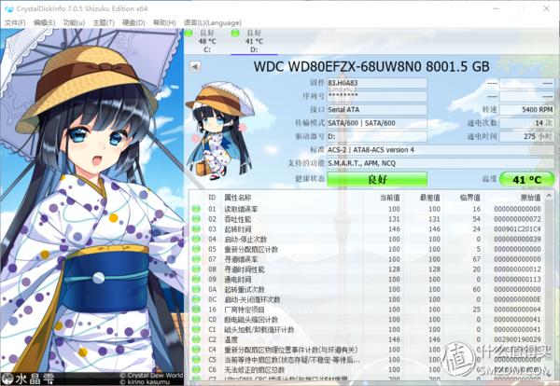This screenshot has width=560, height=386.
Task: Click the CrystalDiskInfo app icon in title bar
Action: [x=9, y=8]
